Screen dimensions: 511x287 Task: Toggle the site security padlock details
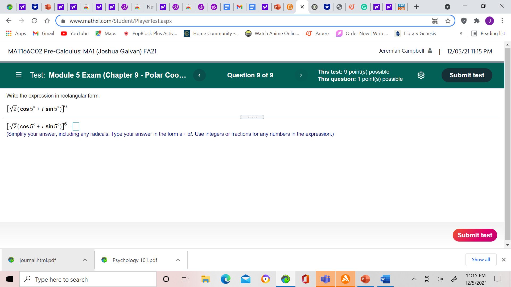pyautogui.click(x=63, y=21)
